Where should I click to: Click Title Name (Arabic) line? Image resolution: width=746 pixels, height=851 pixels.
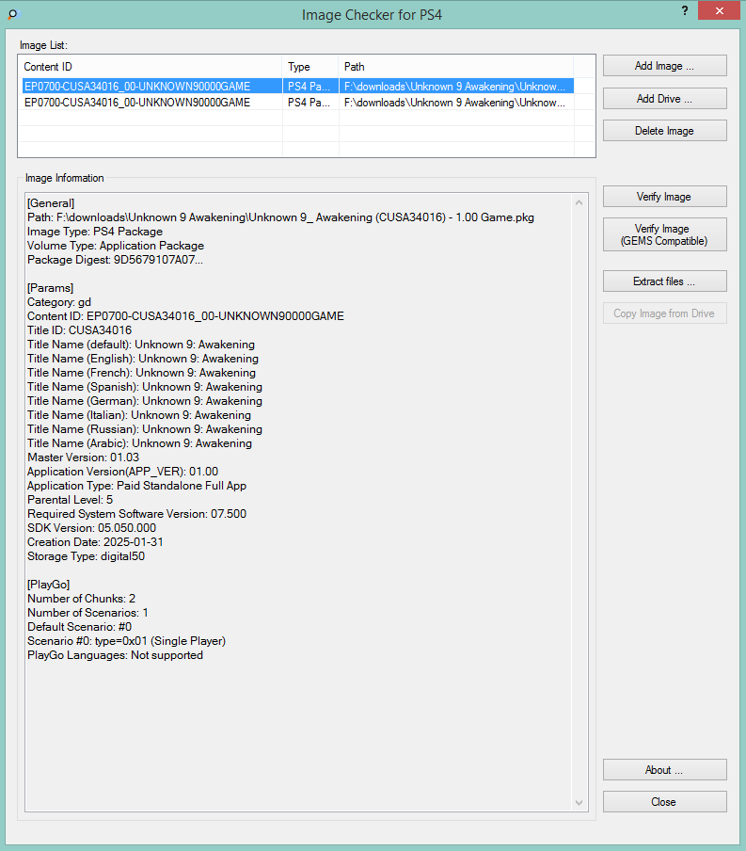pos(139,443)
